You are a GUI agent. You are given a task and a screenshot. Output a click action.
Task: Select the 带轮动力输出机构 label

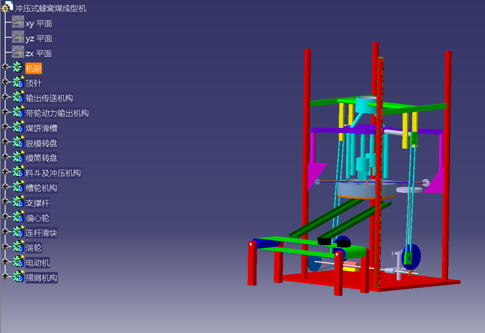point(57,113)
